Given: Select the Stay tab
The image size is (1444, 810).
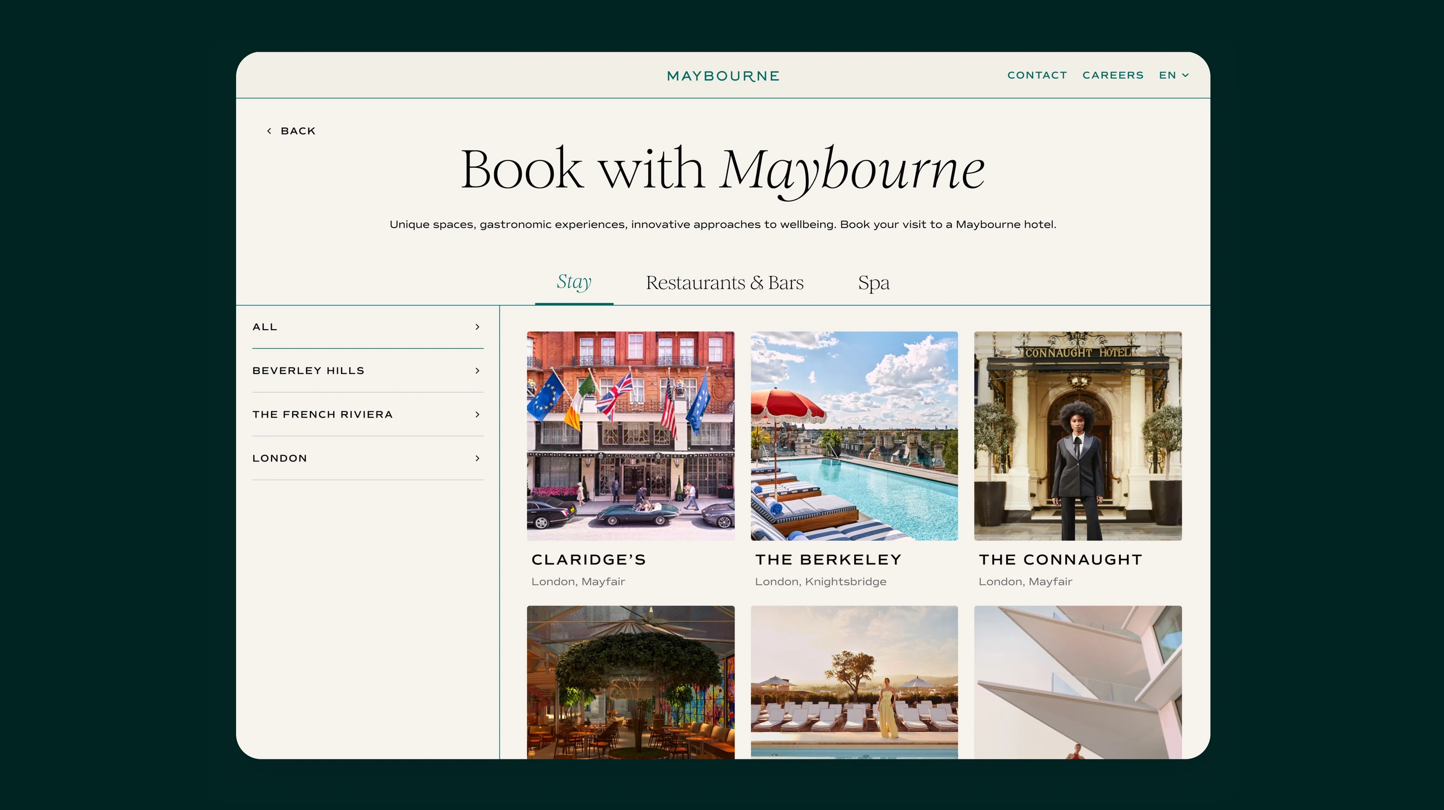Looking at the screenshot, I should coord(574,282).
